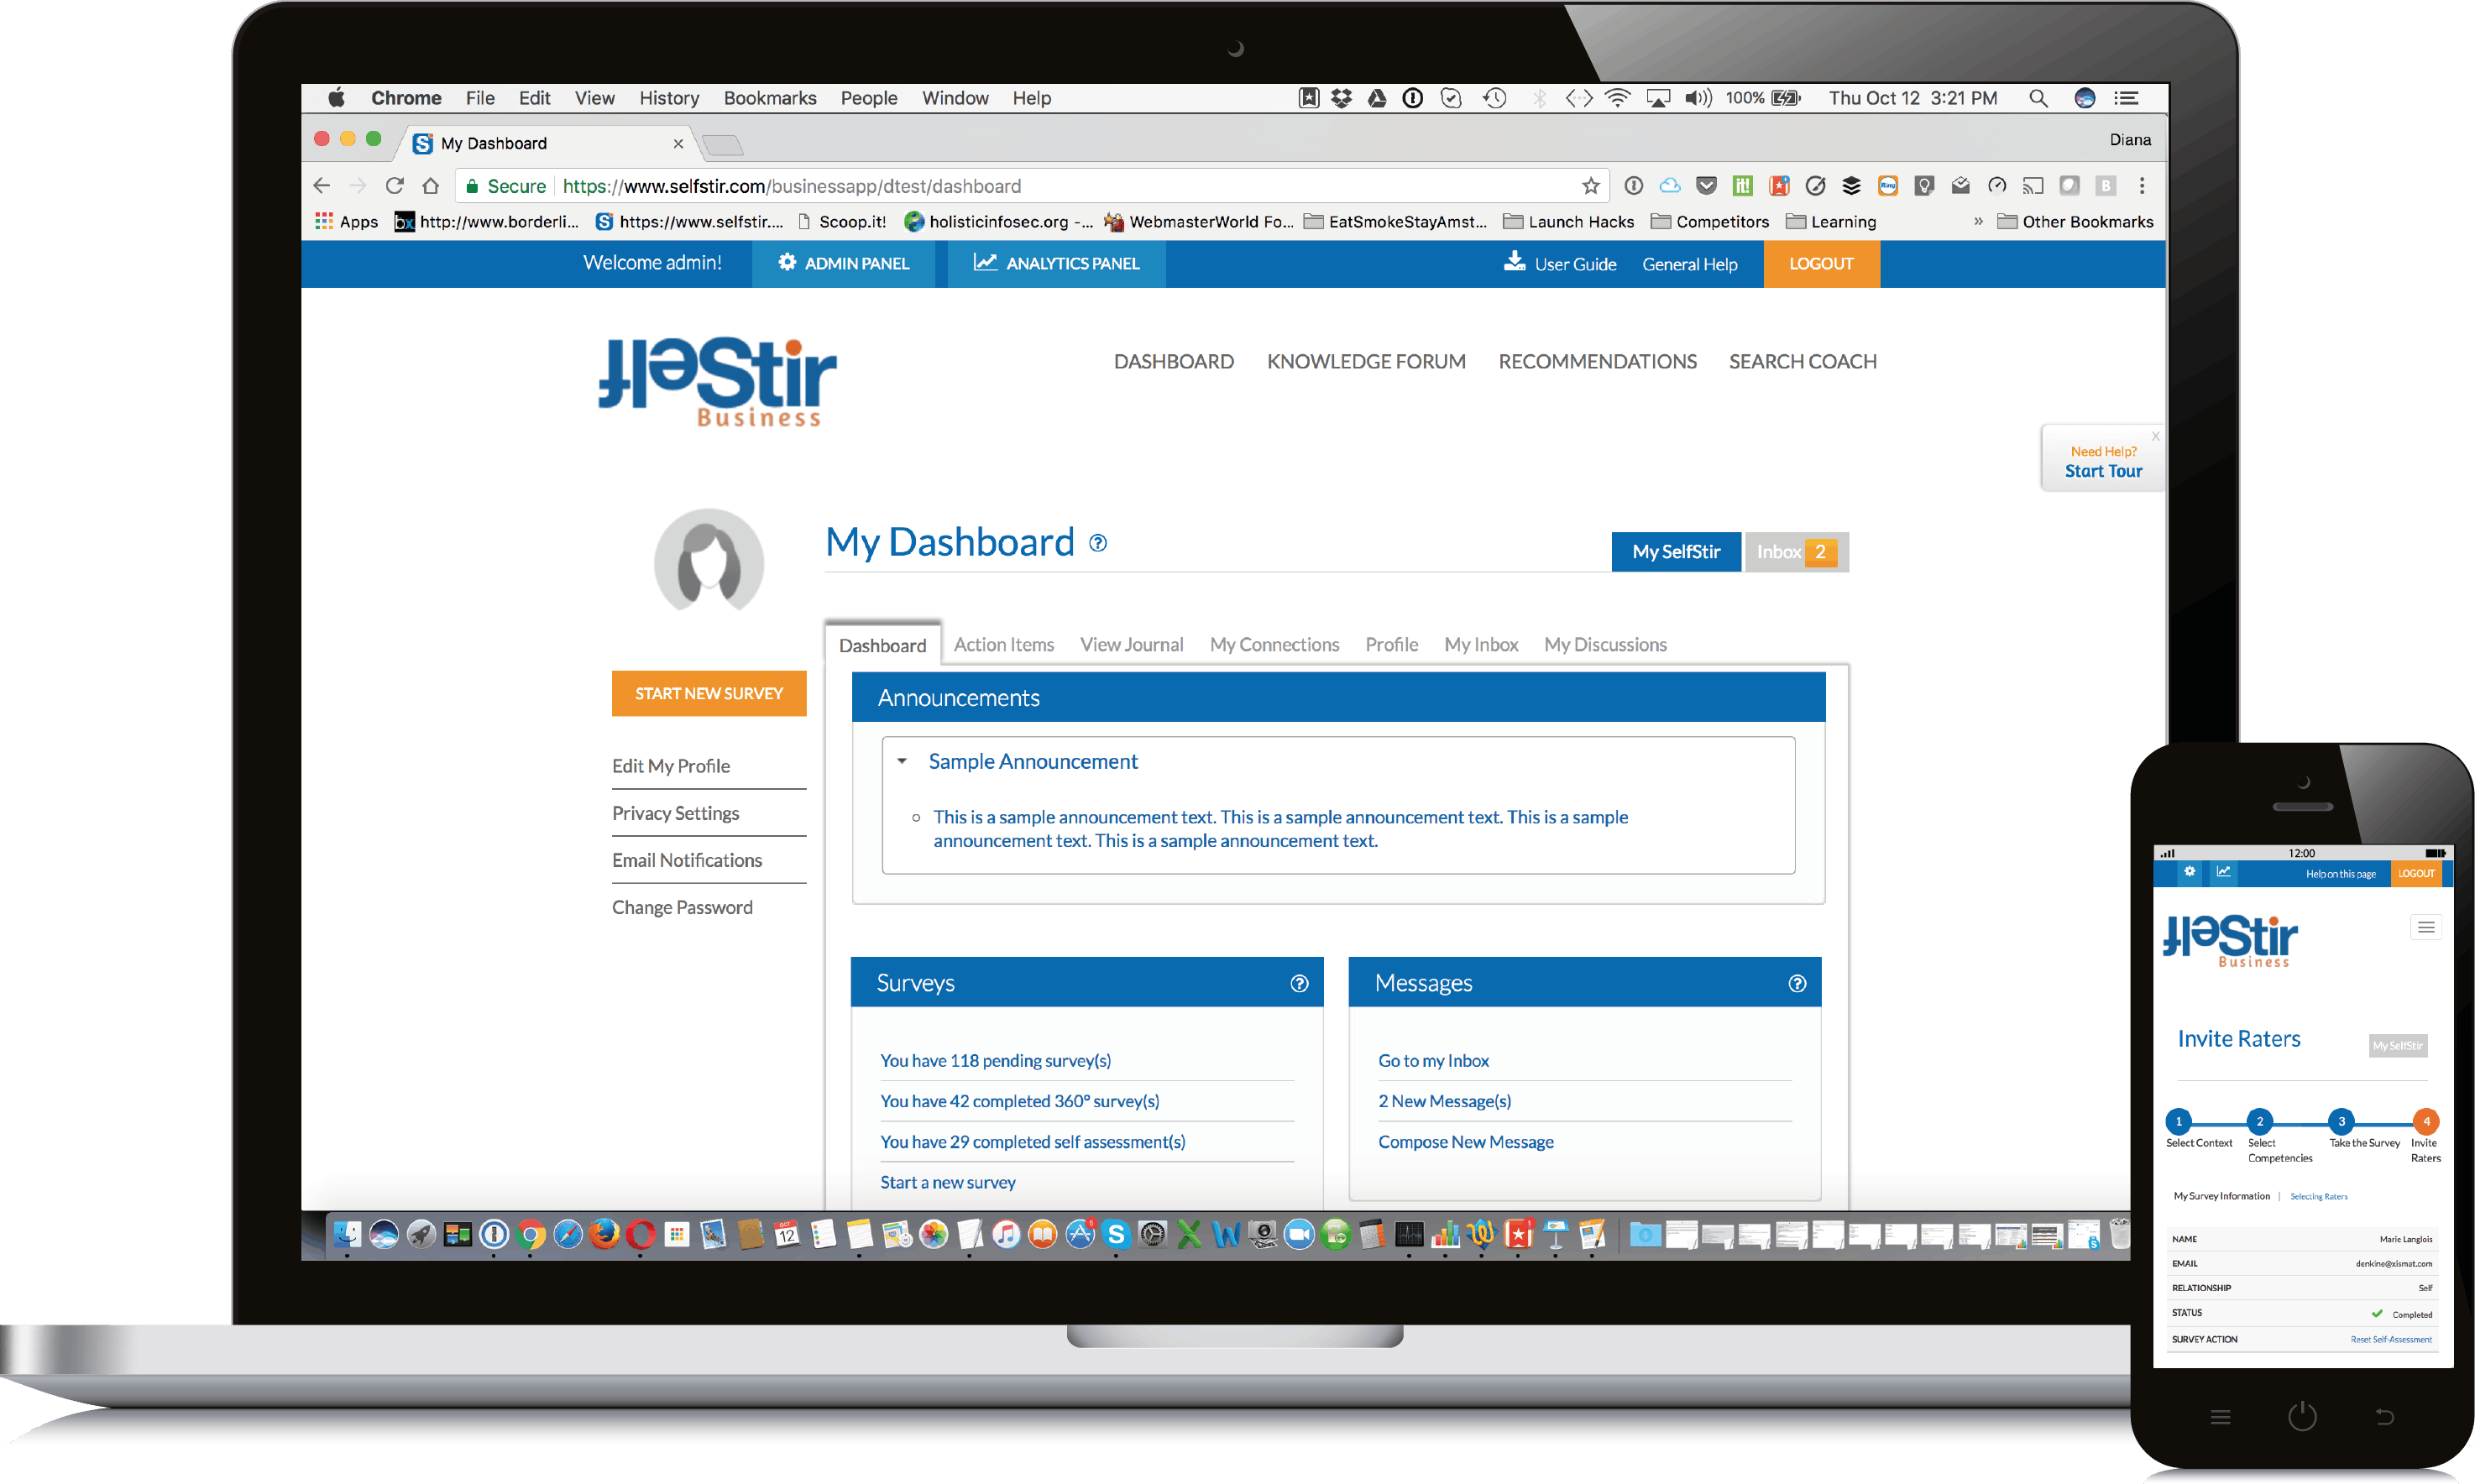Screen dimensions: 2475x1484
Task: Open Chrome's three-dot menu
Action: point(2141,186)
